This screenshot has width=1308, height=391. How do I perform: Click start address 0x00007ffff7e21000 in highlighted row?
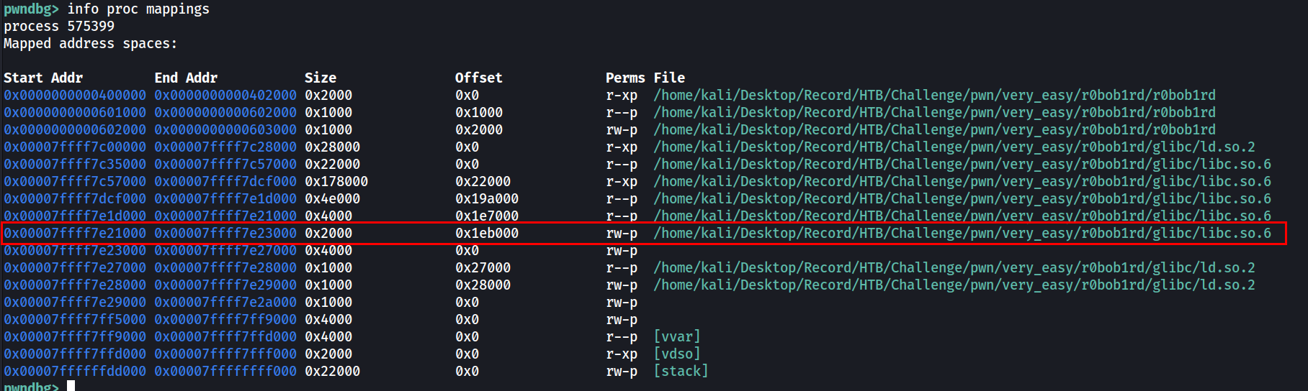coord(75,234)
